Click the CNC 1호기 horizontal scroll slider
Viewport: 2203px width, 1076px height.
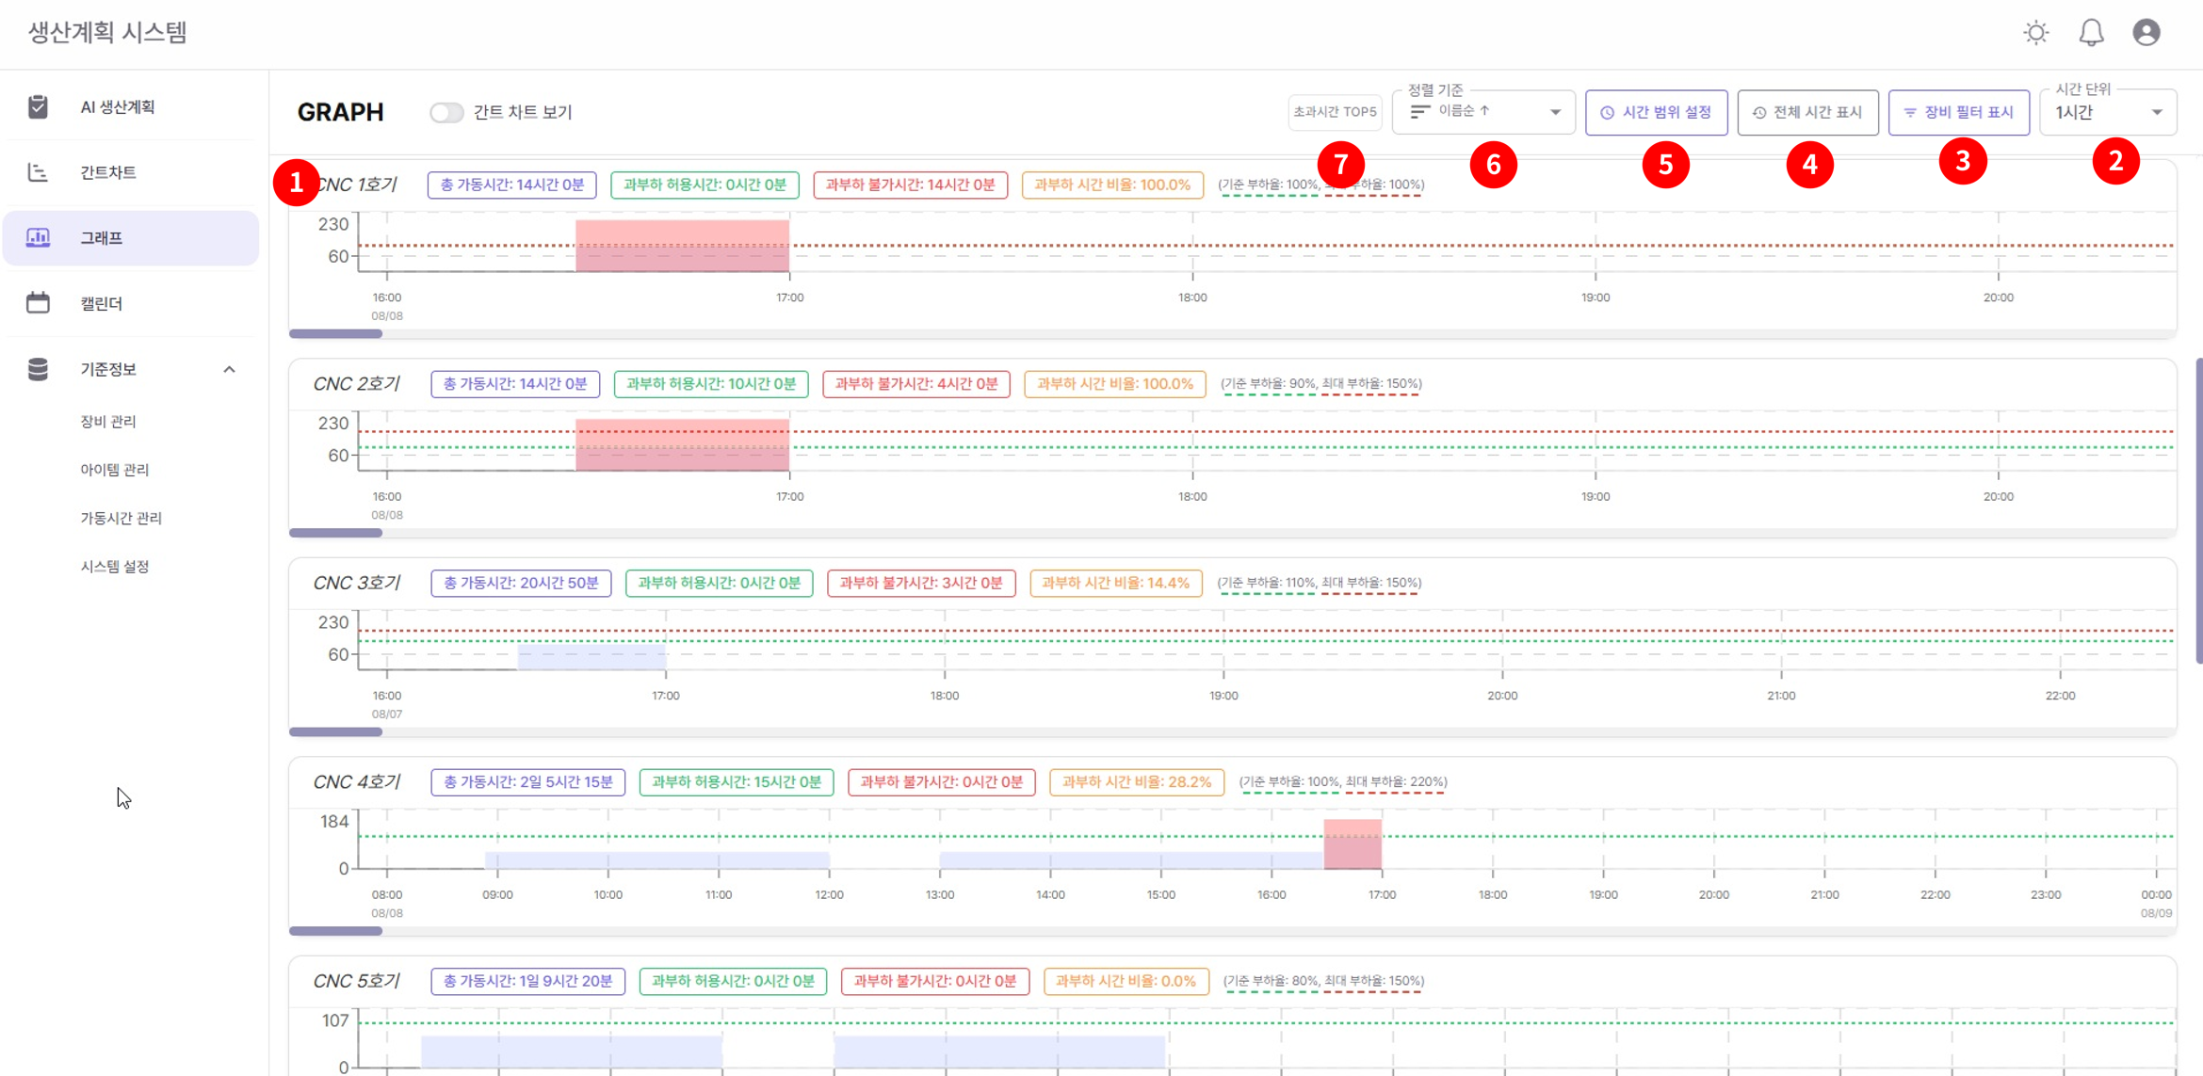(x=335, y=333)
